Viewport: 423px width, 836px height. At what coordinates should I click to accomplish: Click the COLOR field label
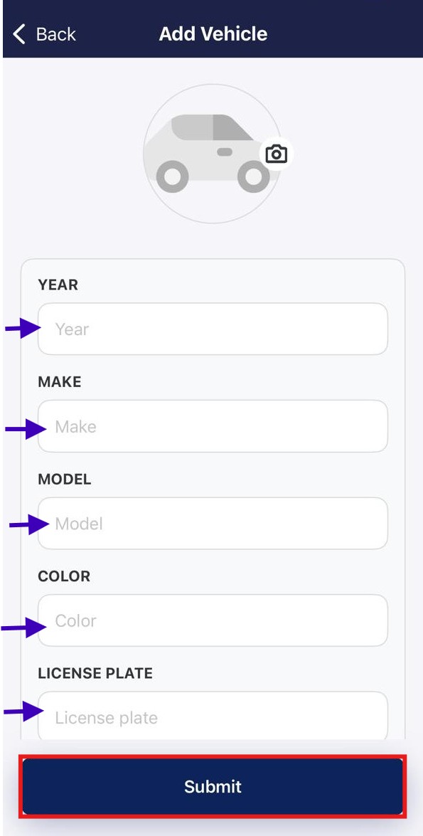pyautogui.click(x=64, y=576)
